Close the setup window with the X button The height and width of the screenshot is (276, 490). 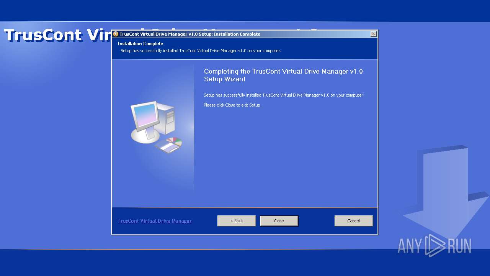point(374,34)
